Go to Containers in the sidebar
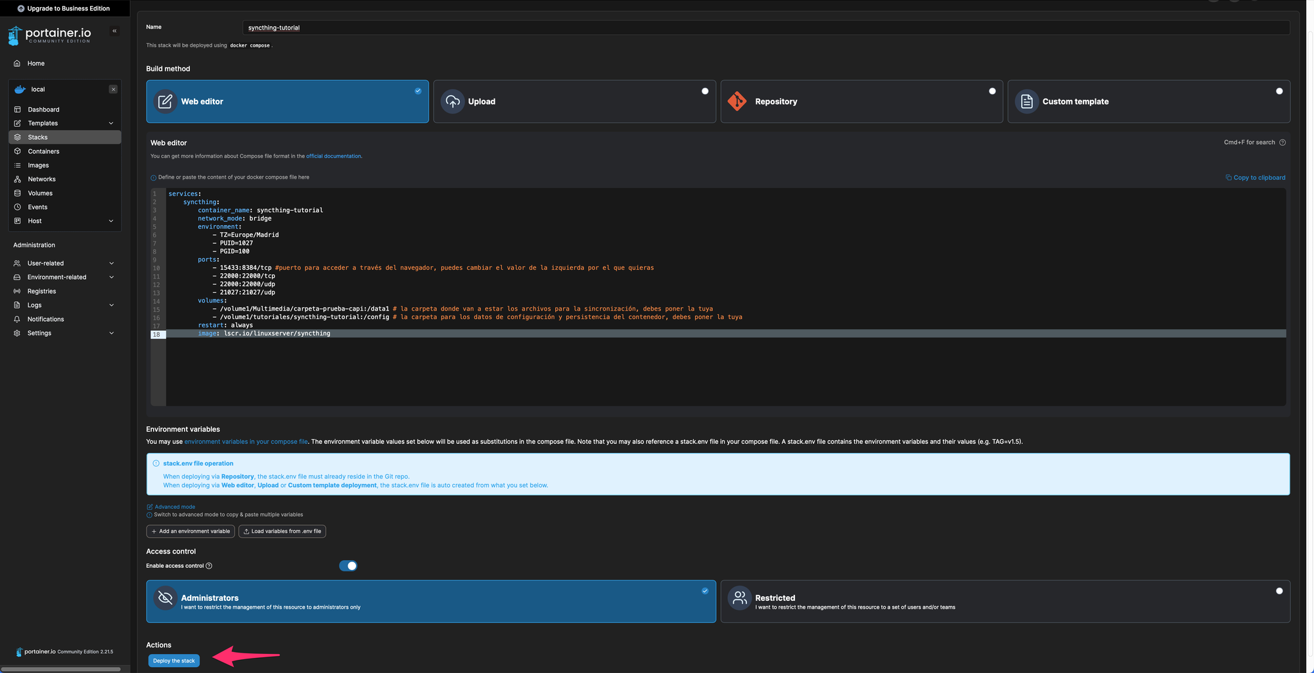This screenshot has height=673, width=1314. 43,152
